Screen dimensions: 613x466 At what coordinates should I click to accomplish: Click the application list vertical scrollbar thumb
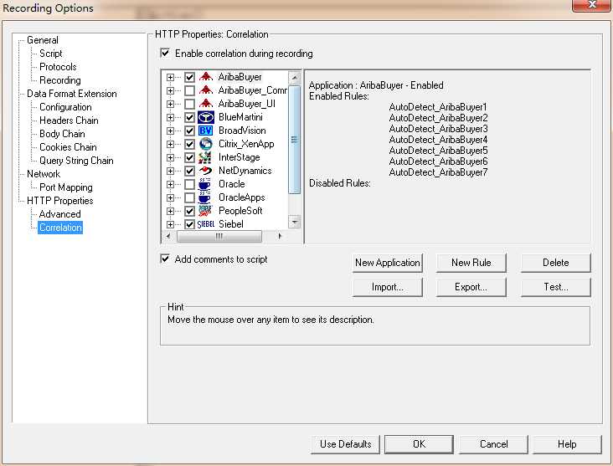295,140
